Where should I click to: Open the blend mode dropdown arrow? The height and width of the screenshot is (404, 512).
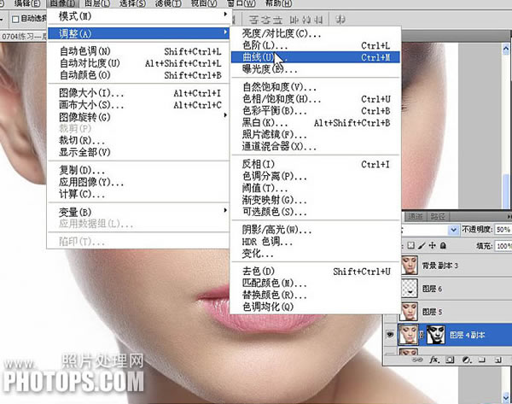[x=454, y=230]
